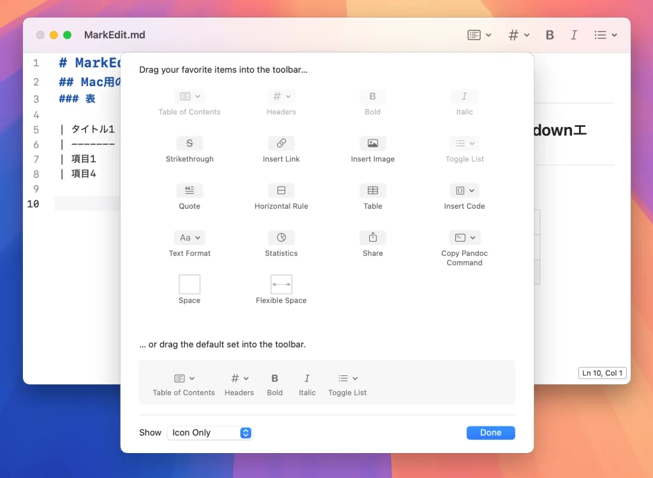653x478 pixels.
Task: Toggle Italic in the window toolbar
Action: tap(574, 35)
